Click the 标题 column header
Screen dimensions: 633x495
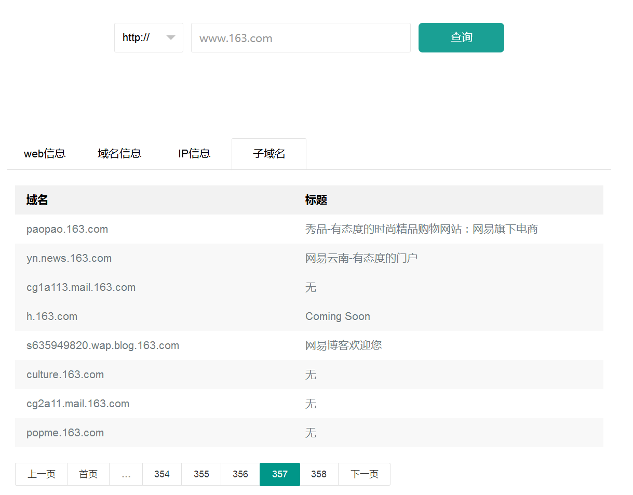316,200
